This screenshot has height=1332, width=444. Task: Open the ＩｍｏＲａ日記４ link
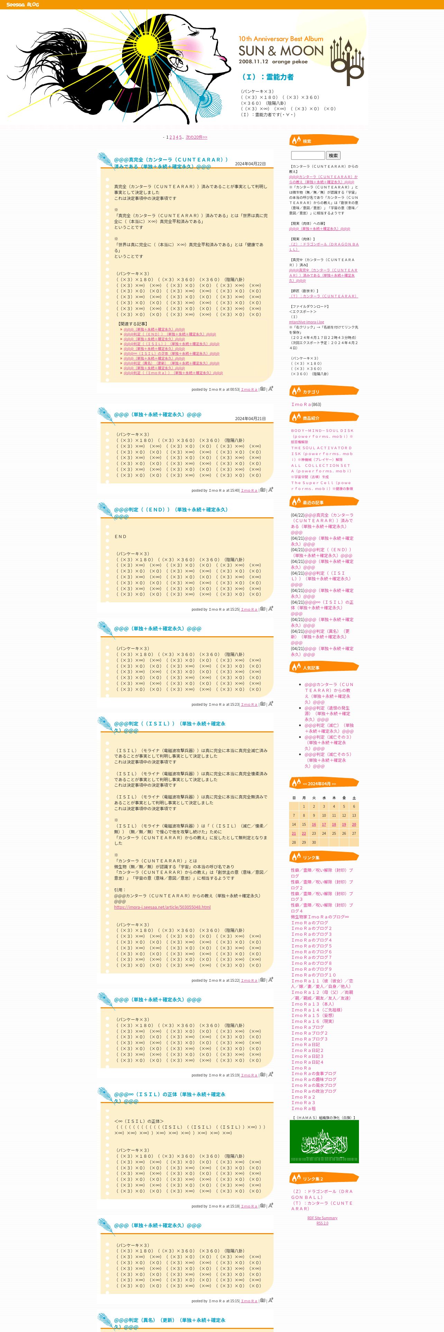pos(307,1062)
